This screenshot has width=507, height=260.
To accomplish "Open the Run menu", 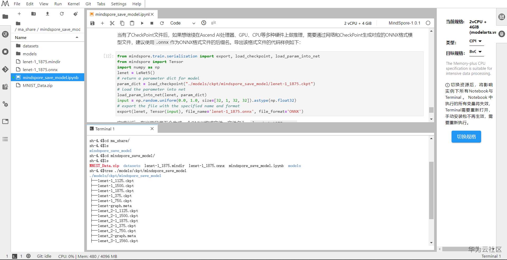I will click(x=58, y=4).
